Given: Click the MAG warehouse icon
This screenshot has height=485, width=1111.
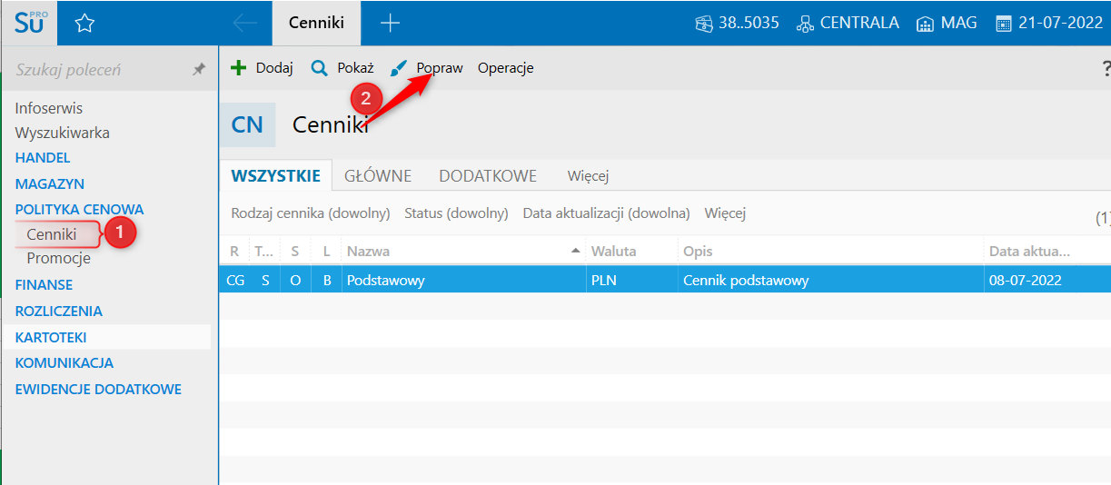Looking at the screenshot, I should pyautogui.click(x=925, y=24).
